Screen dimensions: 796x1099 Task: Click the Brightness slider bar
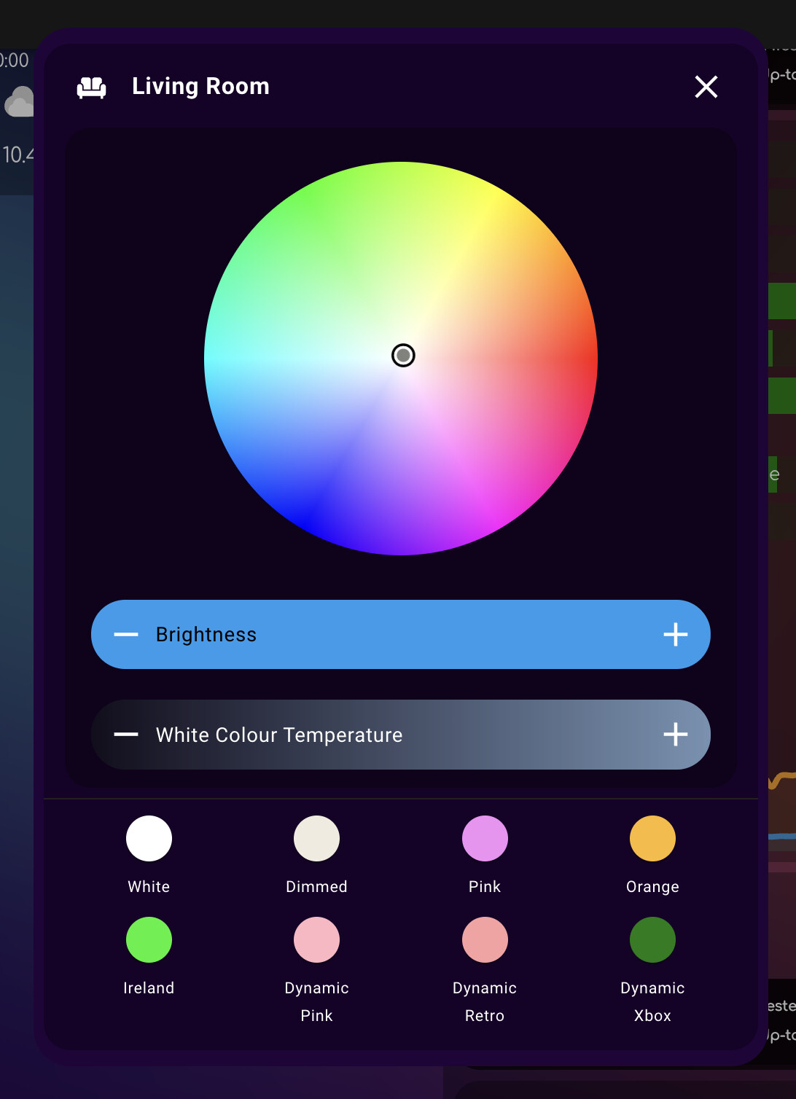(x=400, y=634)
